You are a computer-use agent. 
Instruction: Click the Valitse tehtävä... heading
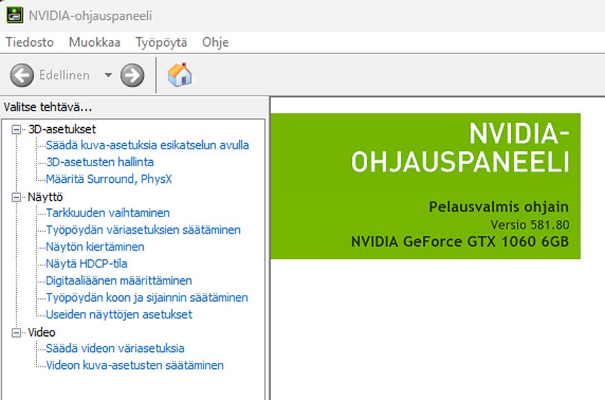(x=48, y=107)
